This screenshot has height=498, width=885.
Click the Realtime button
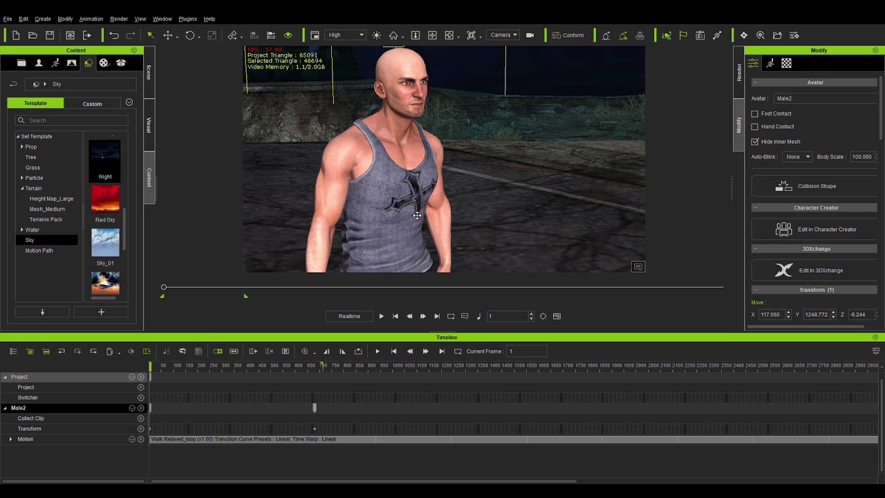point(349,316)
